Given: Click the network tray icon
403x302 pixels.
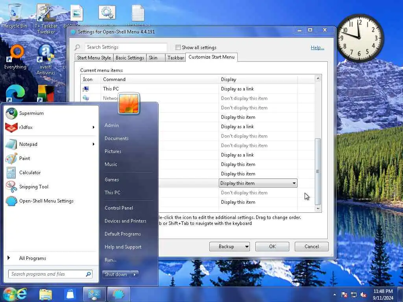Looking at the screenshot, I should (x=354, y=295).
